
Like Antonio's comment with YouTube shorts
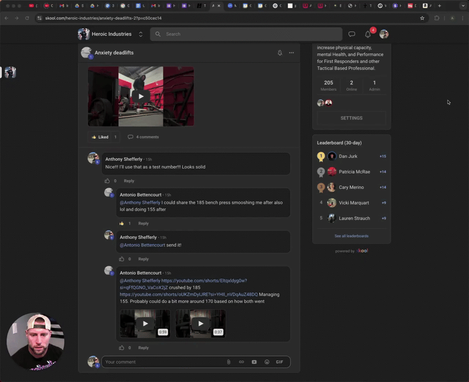[x=121, y=348]
